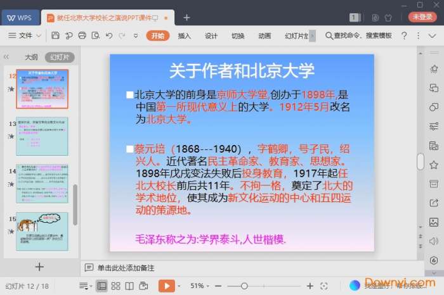Click the skin shirt icon in title bar
Image resolution: width=444 pixels, height=295 pixels.
click(x=388, y=18)
